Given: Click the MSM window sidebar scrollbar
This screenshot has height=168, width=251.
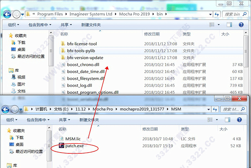Looking at the screenshot, I should tap(49, 145).
